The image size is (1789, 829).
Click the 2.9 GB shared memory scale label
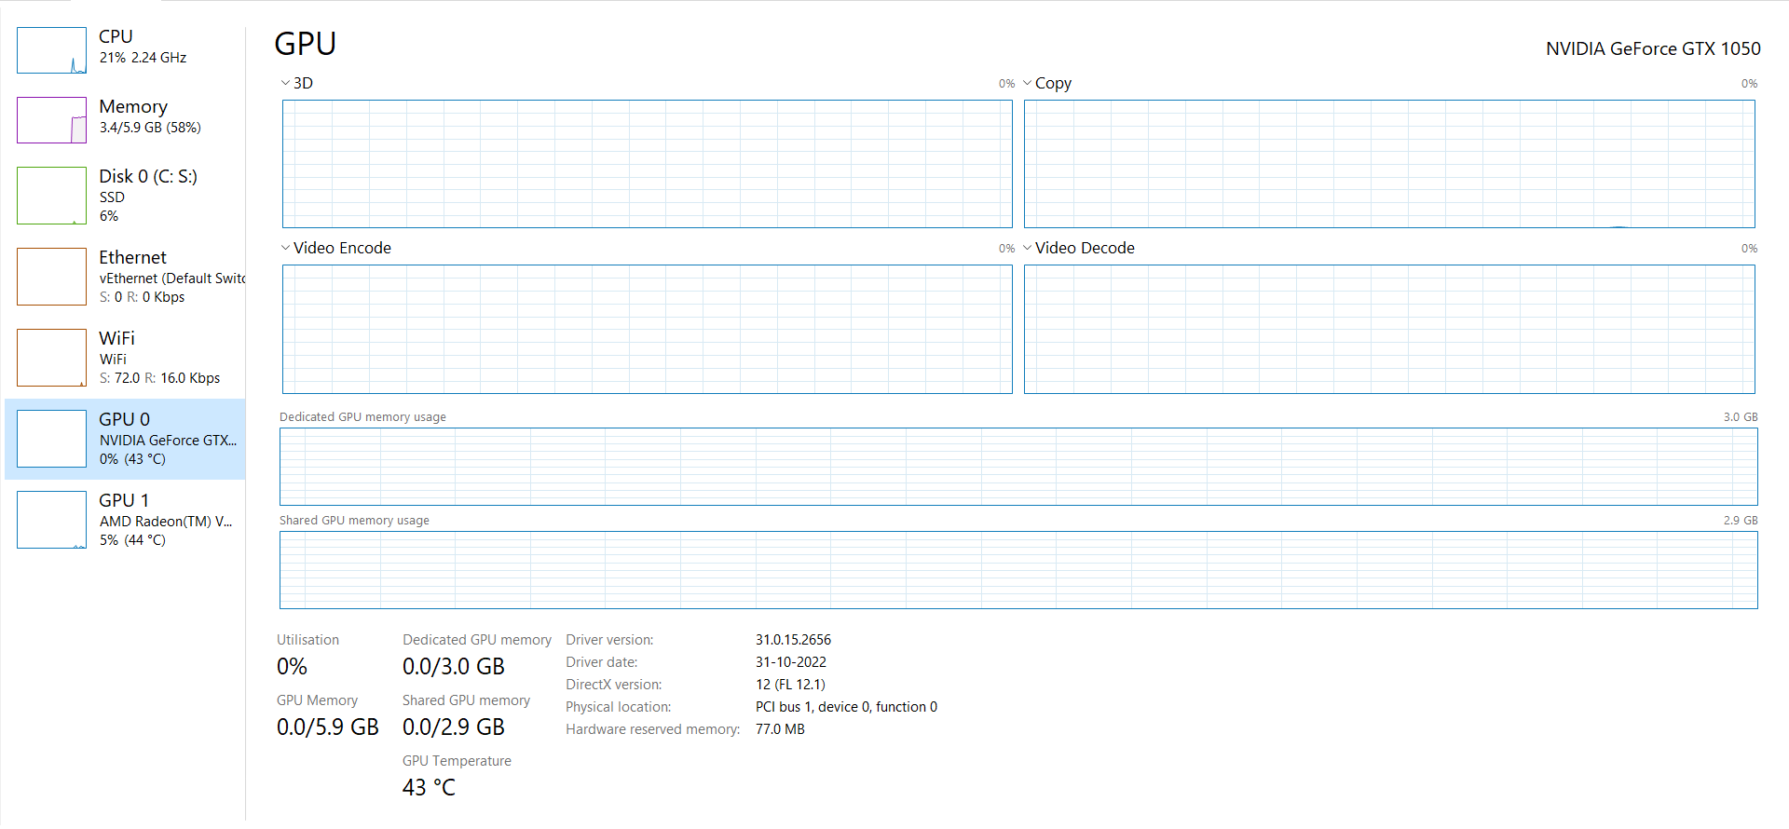1740,521
